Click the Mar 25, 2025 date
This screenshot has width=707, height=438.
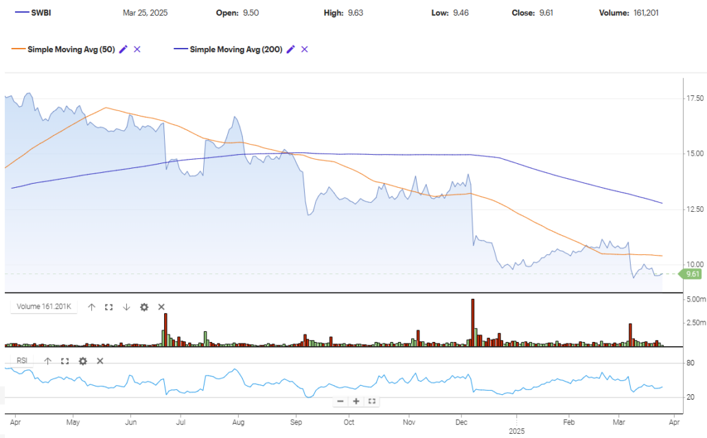pyautogui.click(x=146, y=13)
